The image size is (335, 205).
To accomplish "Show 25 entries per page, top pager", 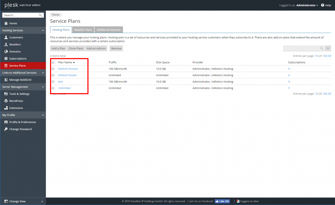I will point(320,56).
